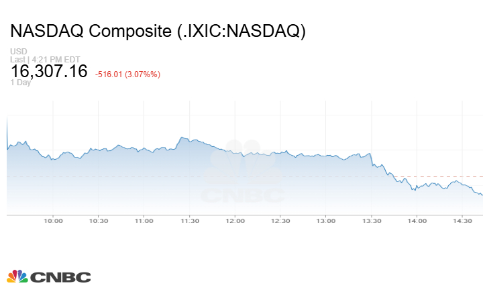Click the orange dashed previous-close line
483x302 pixels.
point(437,177)
